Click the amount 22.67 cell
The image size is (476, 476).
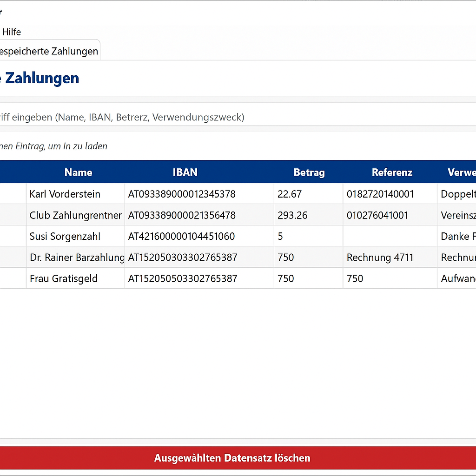pyautogui.click(x=290, y=194)
